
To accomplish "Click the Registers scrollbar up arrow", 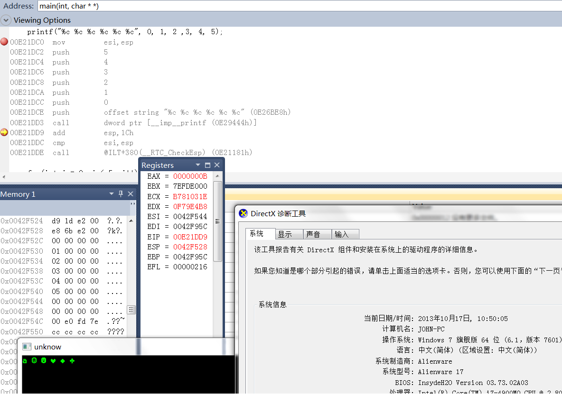I will point(217,176).
